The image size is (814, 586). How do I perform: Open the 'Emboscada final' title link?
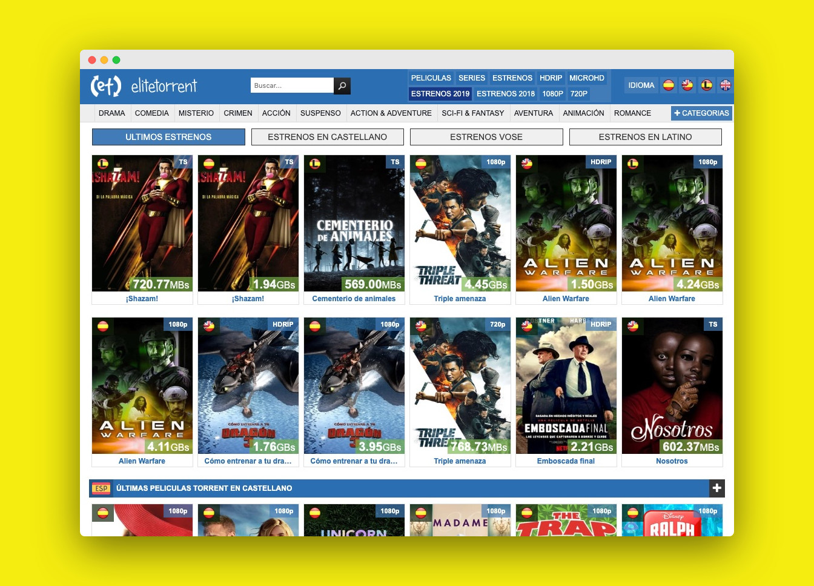tap(566, 461)
